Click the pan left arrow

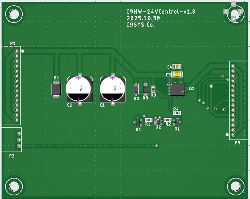[226, 12]
